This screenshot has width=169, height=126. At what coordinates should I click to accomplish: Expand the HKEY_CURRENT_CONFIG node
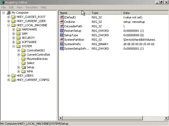[9, 80]
